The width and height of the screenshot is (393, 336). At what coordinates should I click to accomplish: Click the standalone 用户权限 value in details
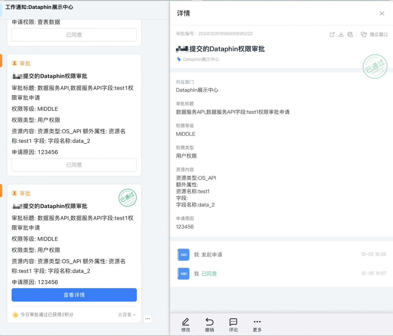(x=186, y=156)
